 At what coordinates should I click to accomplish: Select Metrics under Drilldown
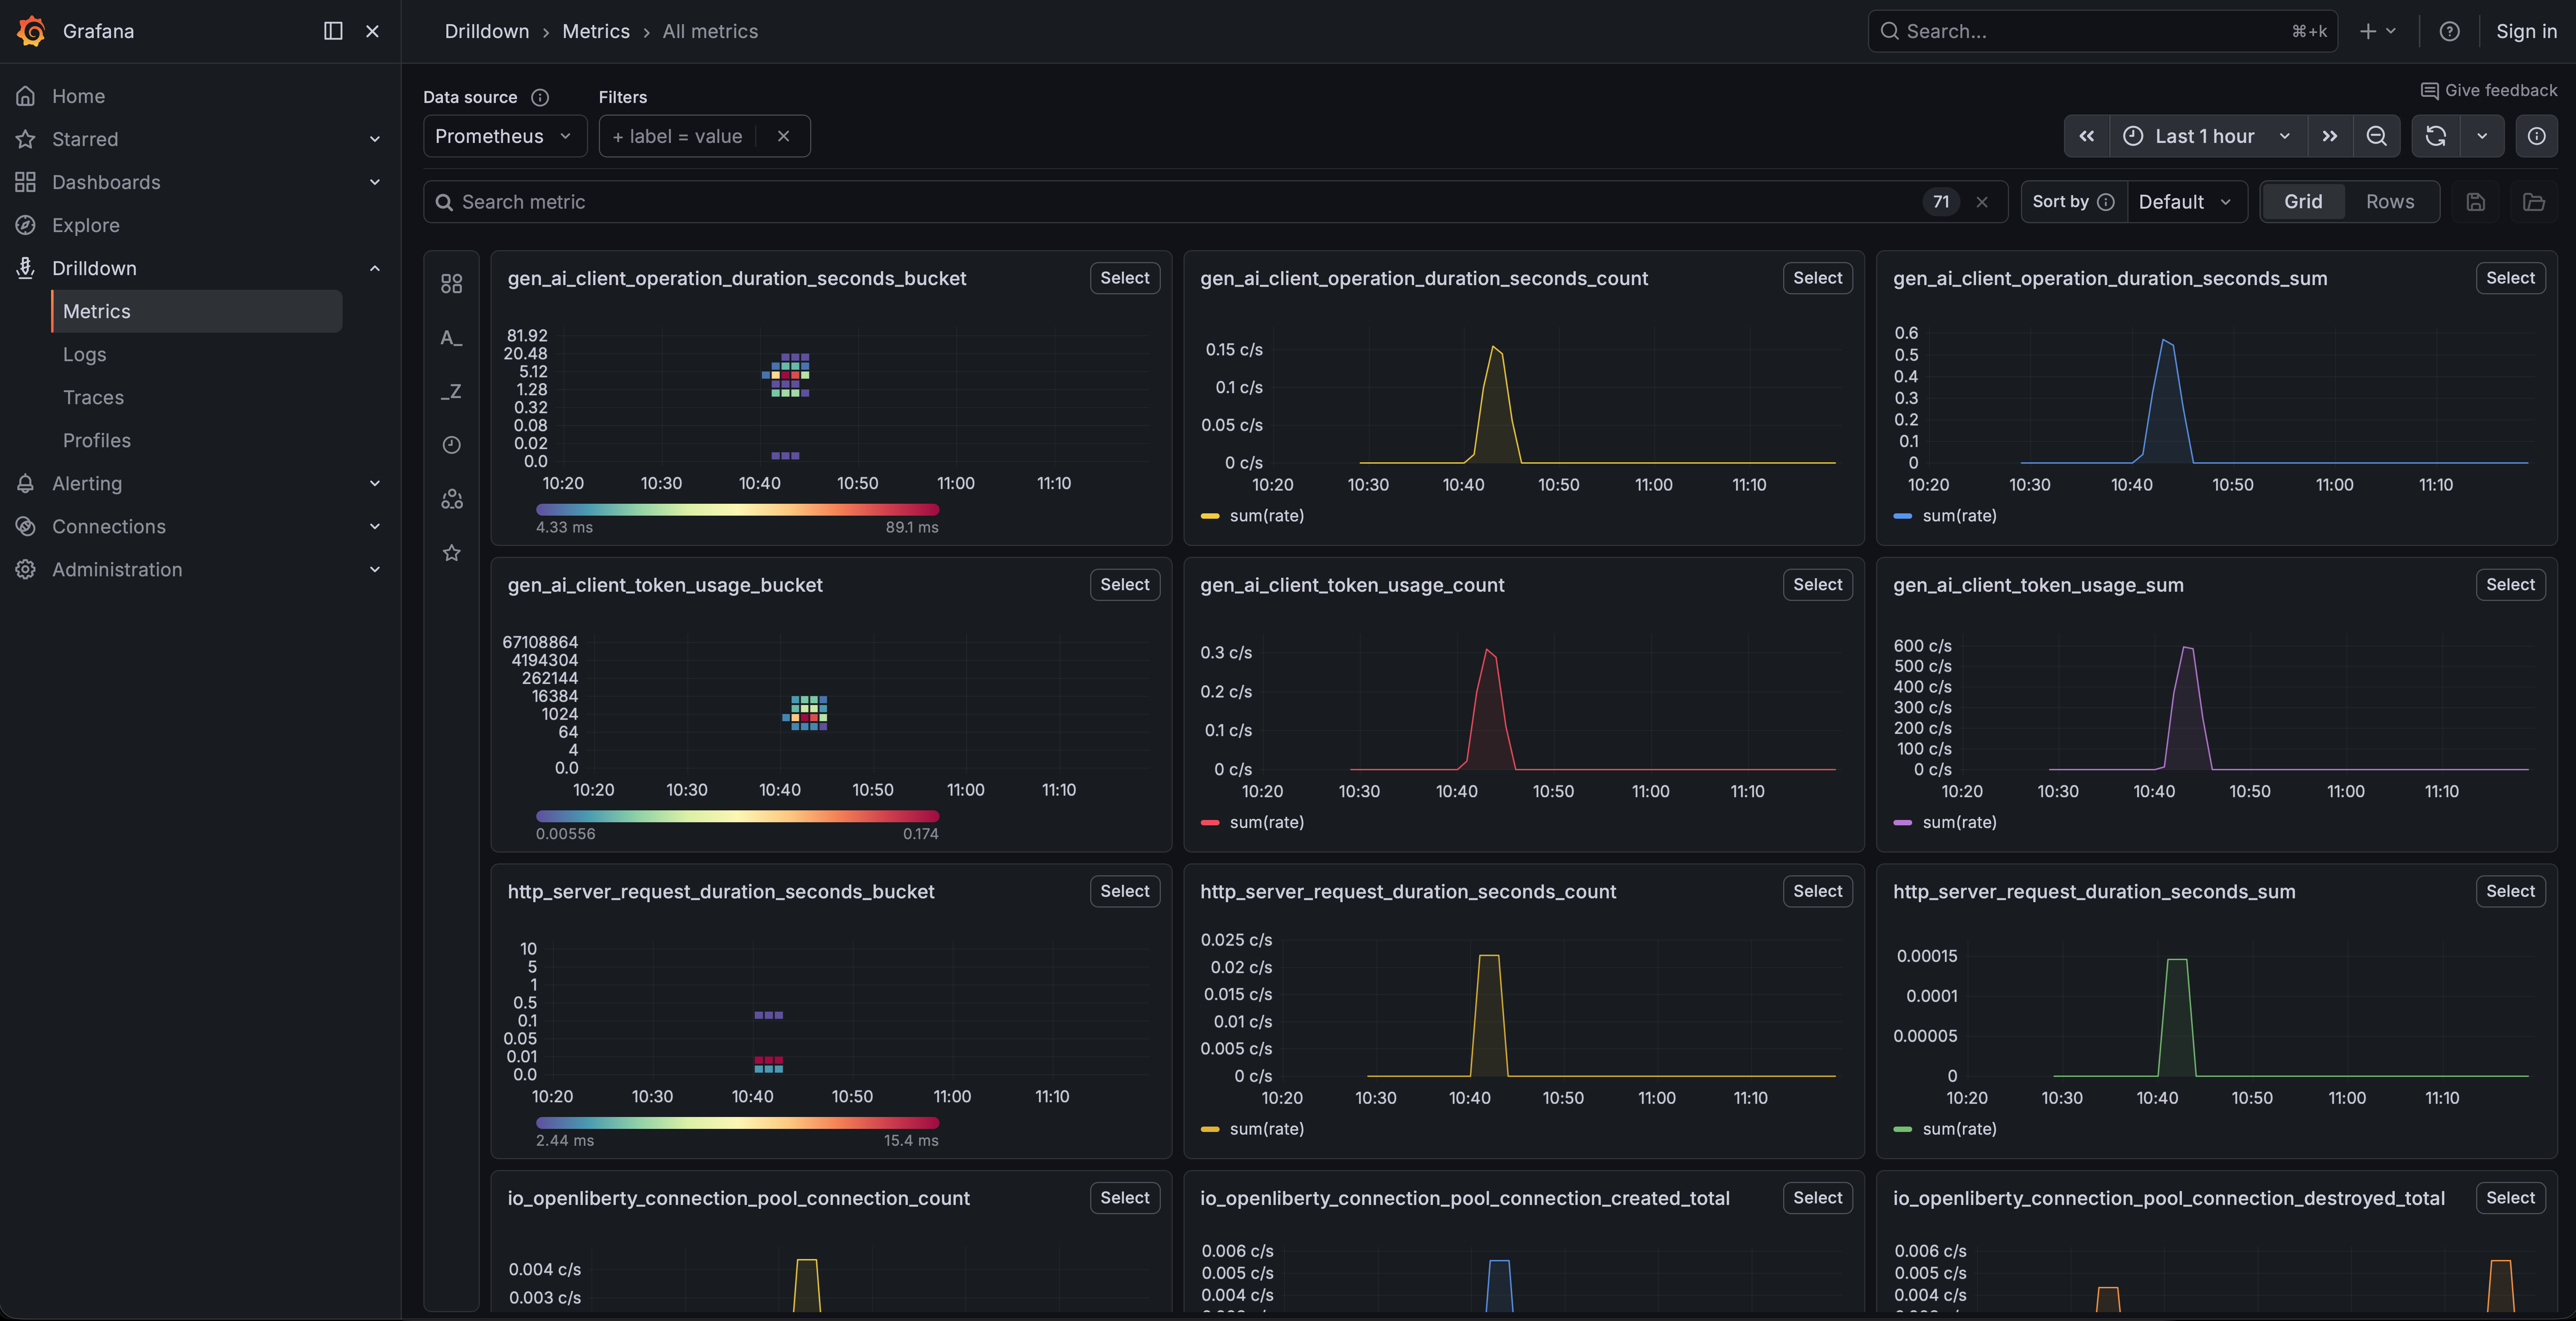[197, 311]
